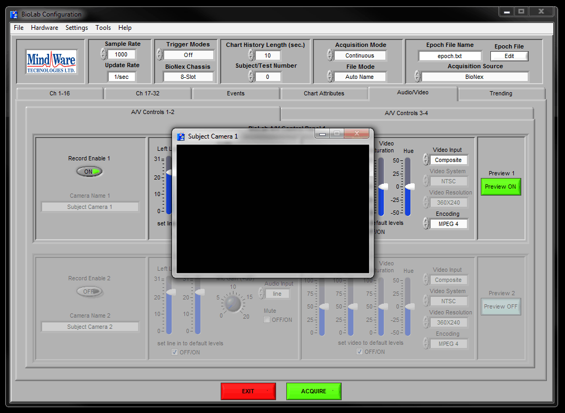Open the Trending tab
Image resolution: width=565 pixels, height=413 pixels.
click(501, 93)
